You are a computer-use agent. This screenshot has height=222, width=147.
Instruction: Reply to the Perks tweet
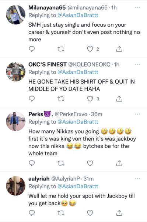point(32,163)
